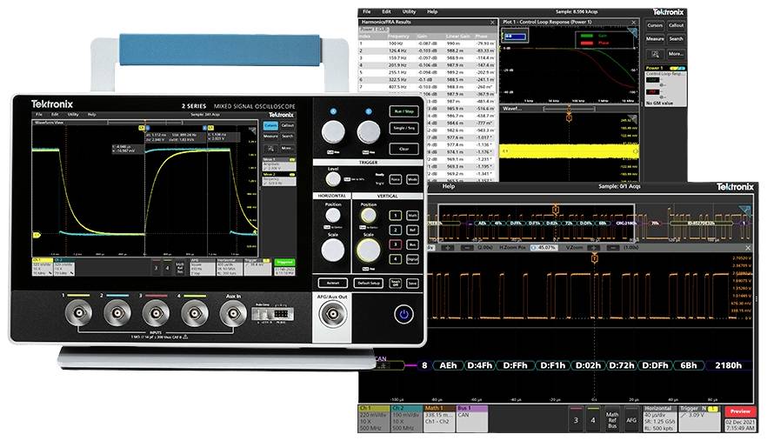The height and width of the screenshot is (441, 767).
Task: Close the Plot 1 Control Loop Response panel
Action: [636, 21]
